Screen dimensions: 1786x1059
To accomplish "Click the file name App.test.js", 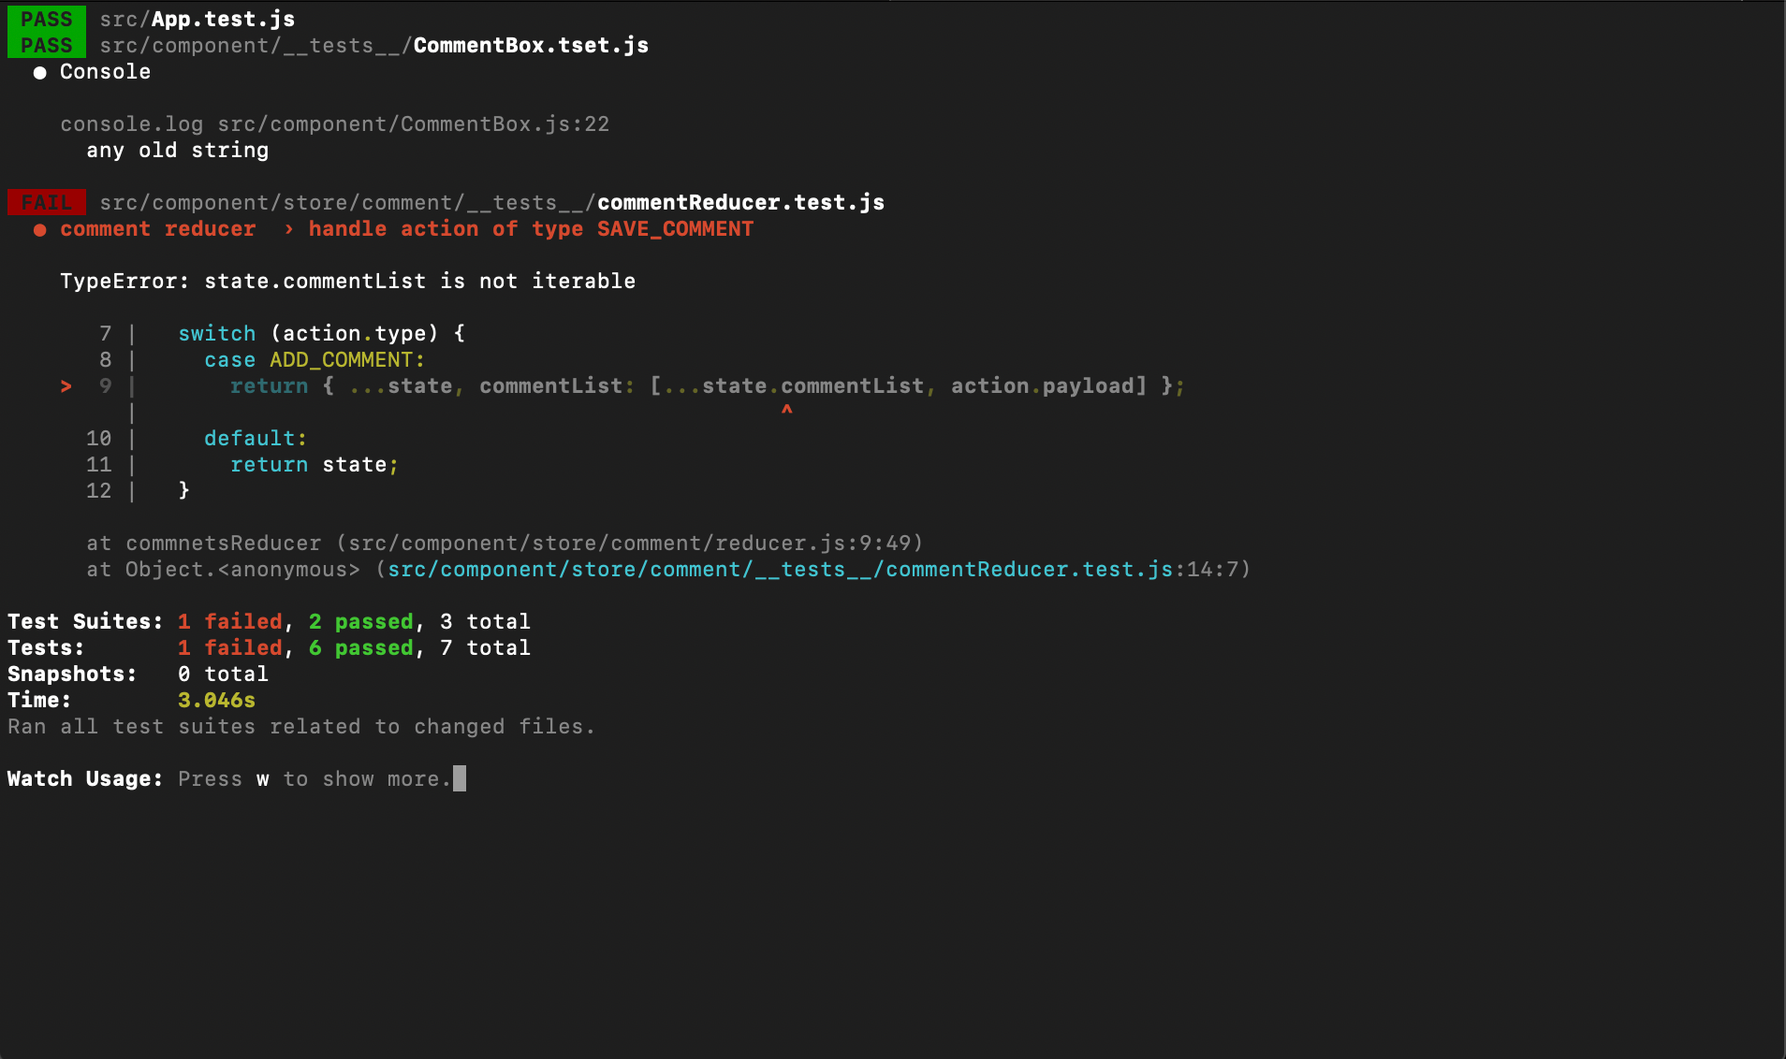I will click(223, 19).
